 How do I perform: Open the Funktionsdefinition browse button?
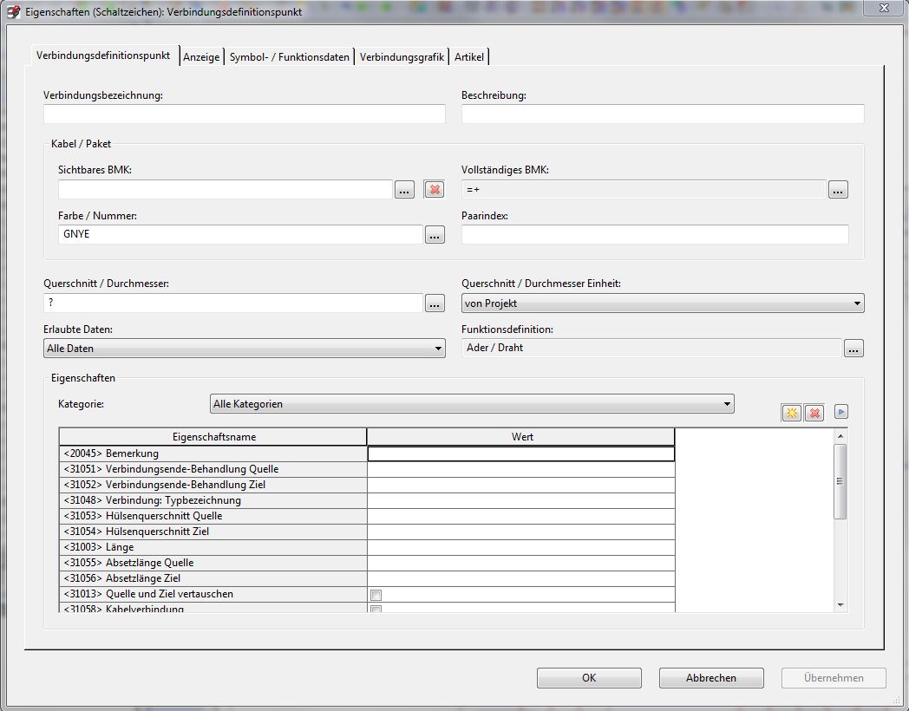[x=853, y=349]
